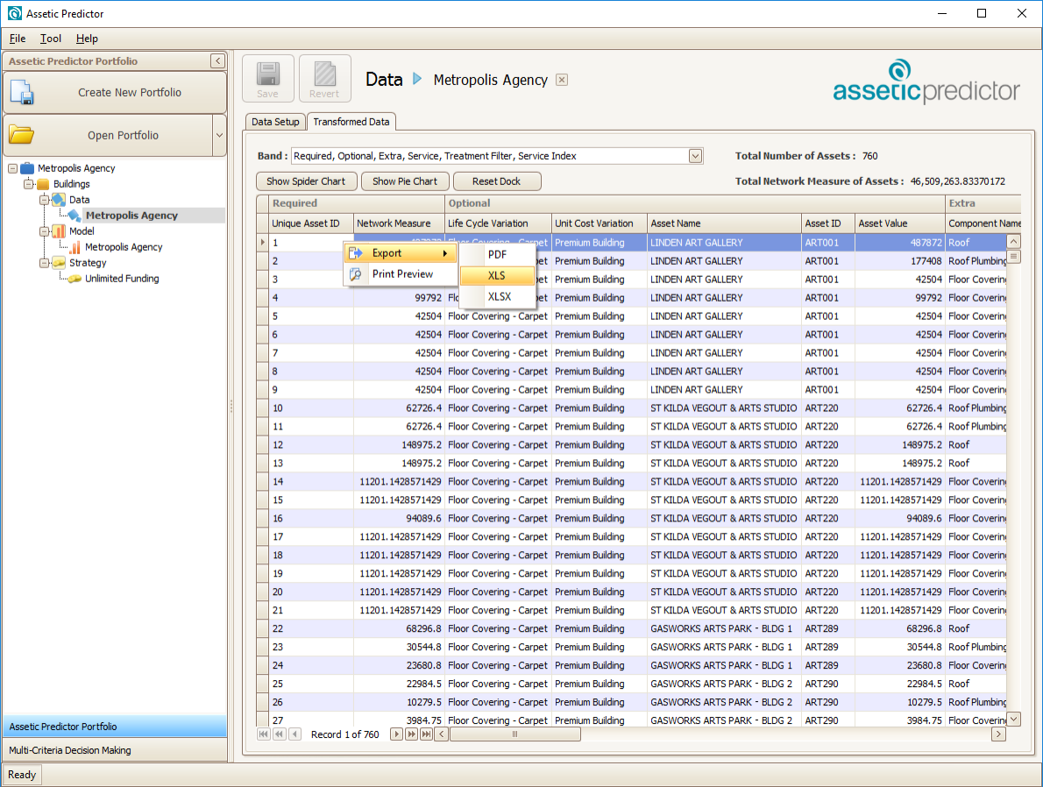Open the Tool menu

[50, 39]
